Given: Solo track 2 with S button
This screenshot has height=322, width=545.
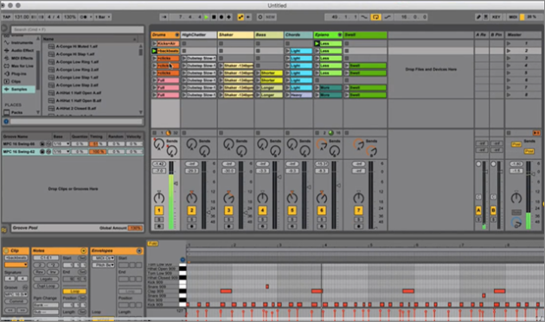Looking at the screenshot, I should point(191,219).
